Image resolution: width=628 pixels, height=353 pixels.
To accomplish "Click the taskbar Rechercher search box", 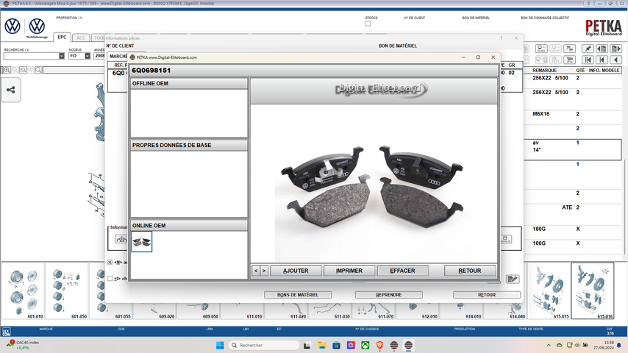I will 263,345.
